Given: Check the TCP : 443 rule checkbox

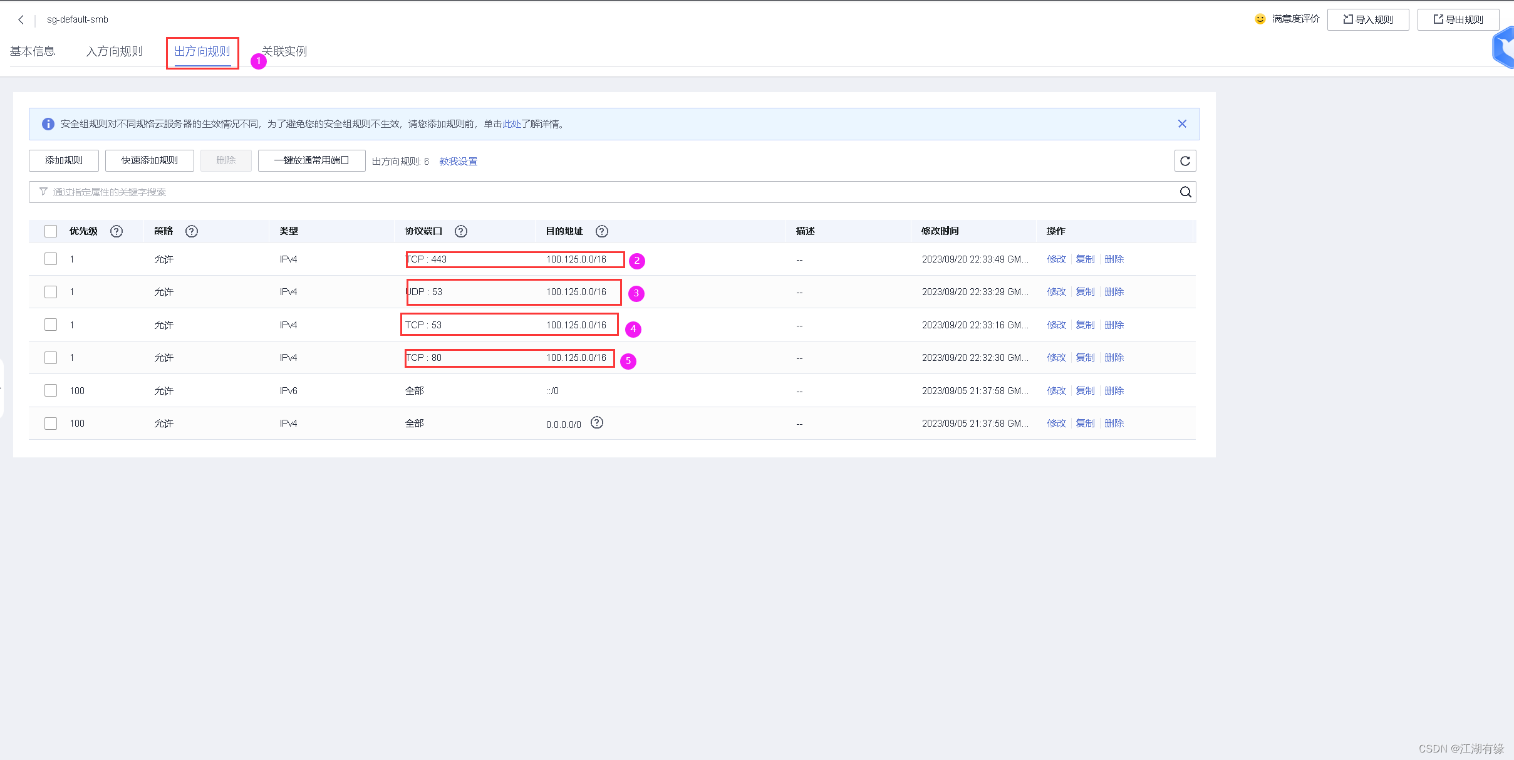Looking at the screenshot, I should [51, 259].
